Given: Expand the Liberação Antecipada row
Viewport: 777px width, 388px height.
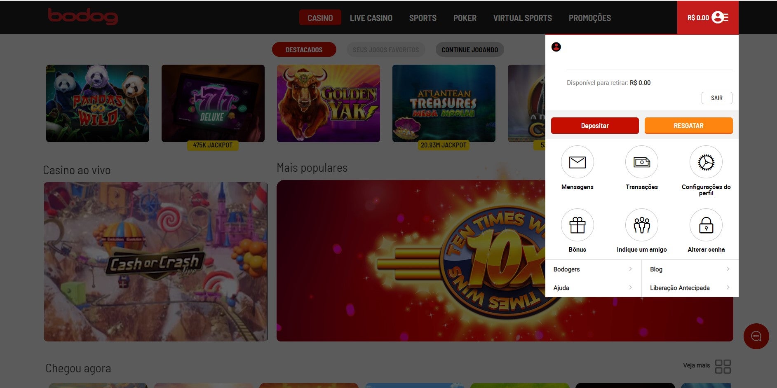Looking at the screenshot, I should click(690, 287).
